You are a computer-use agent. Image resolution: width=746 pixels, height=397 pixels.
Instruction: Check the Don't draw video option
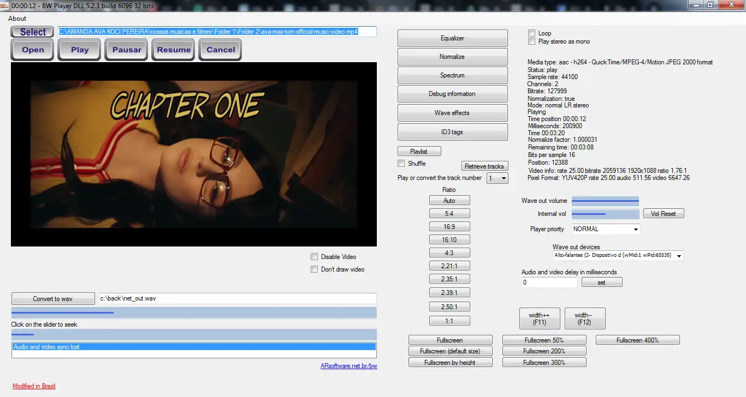tap(314, 269)
